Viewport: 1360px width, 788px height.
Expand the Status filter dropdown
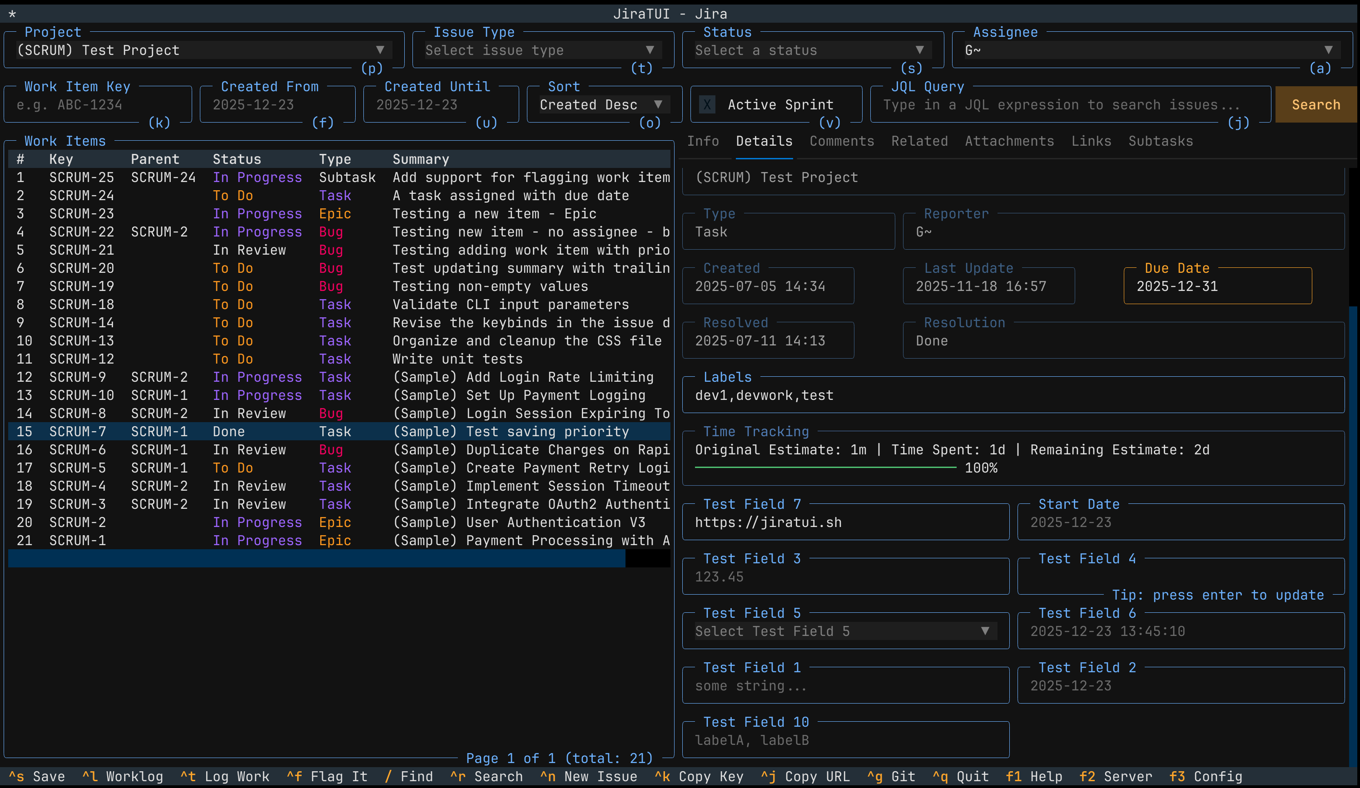pos(813,50)
